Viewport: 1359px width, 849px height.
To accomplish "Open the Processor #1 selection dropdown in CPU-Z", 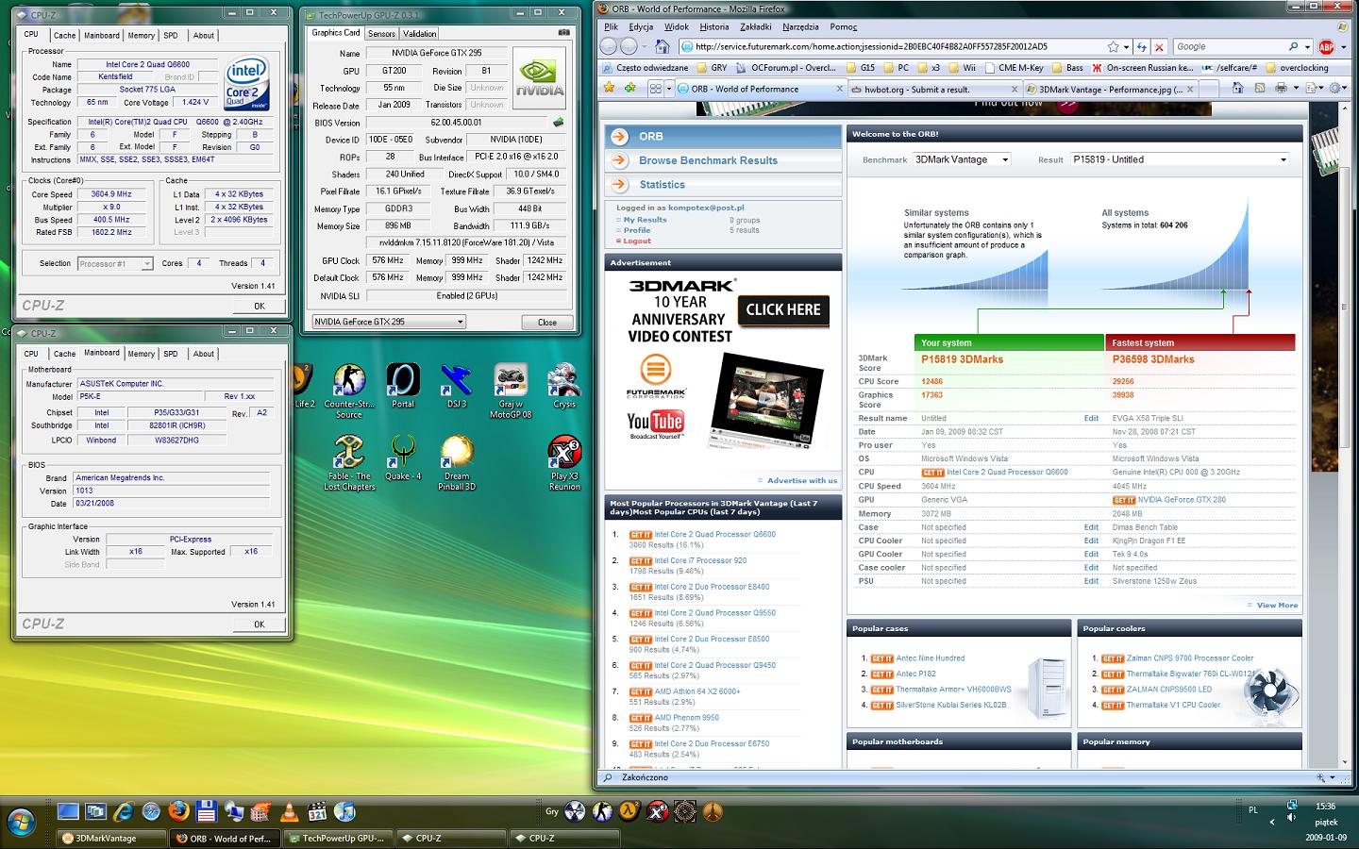I will click(115, 264).
